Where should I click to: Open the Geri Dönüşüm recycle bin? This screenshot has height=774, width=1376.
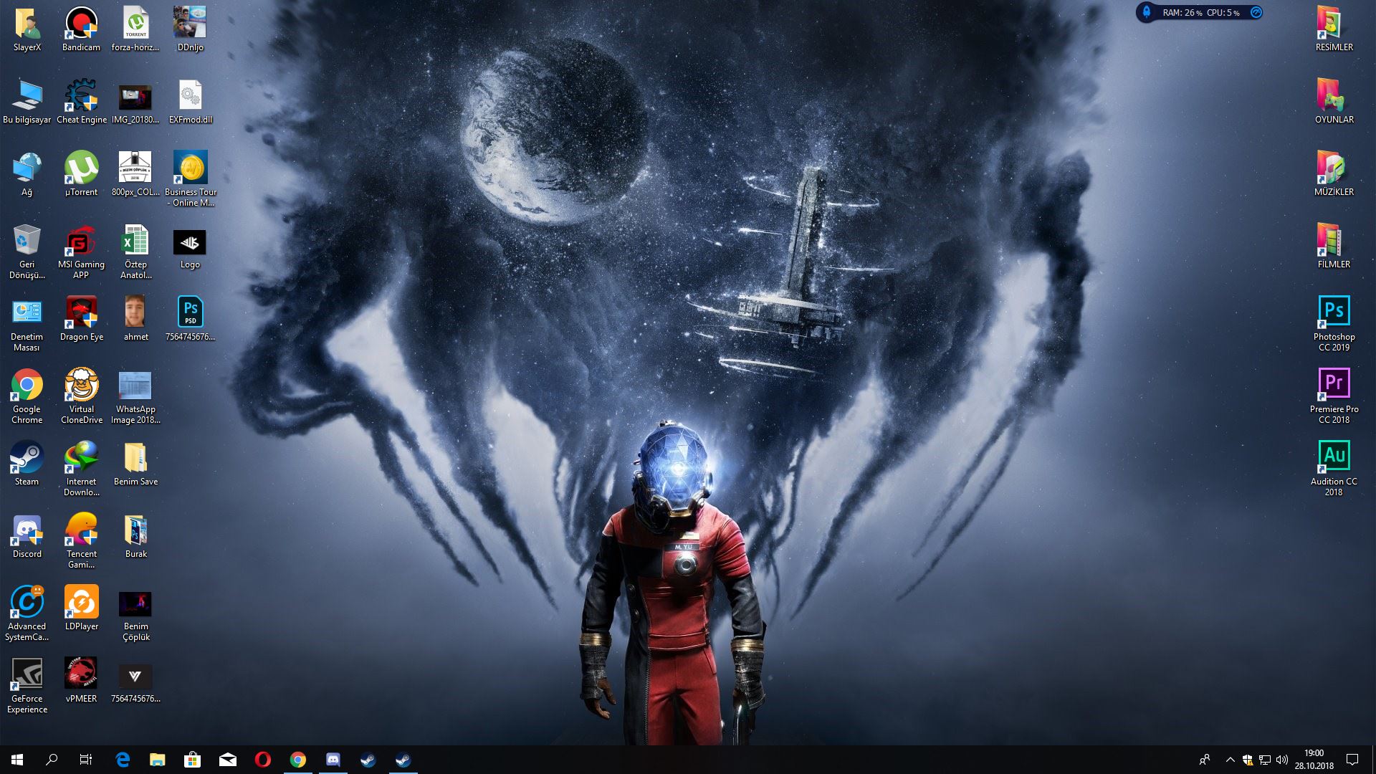click(x=27, y=251)
